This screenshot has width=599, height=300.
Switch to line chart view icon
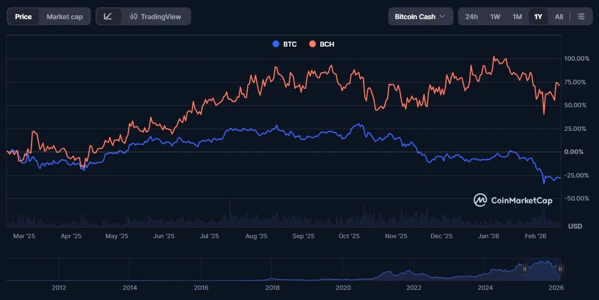(108, 16)
